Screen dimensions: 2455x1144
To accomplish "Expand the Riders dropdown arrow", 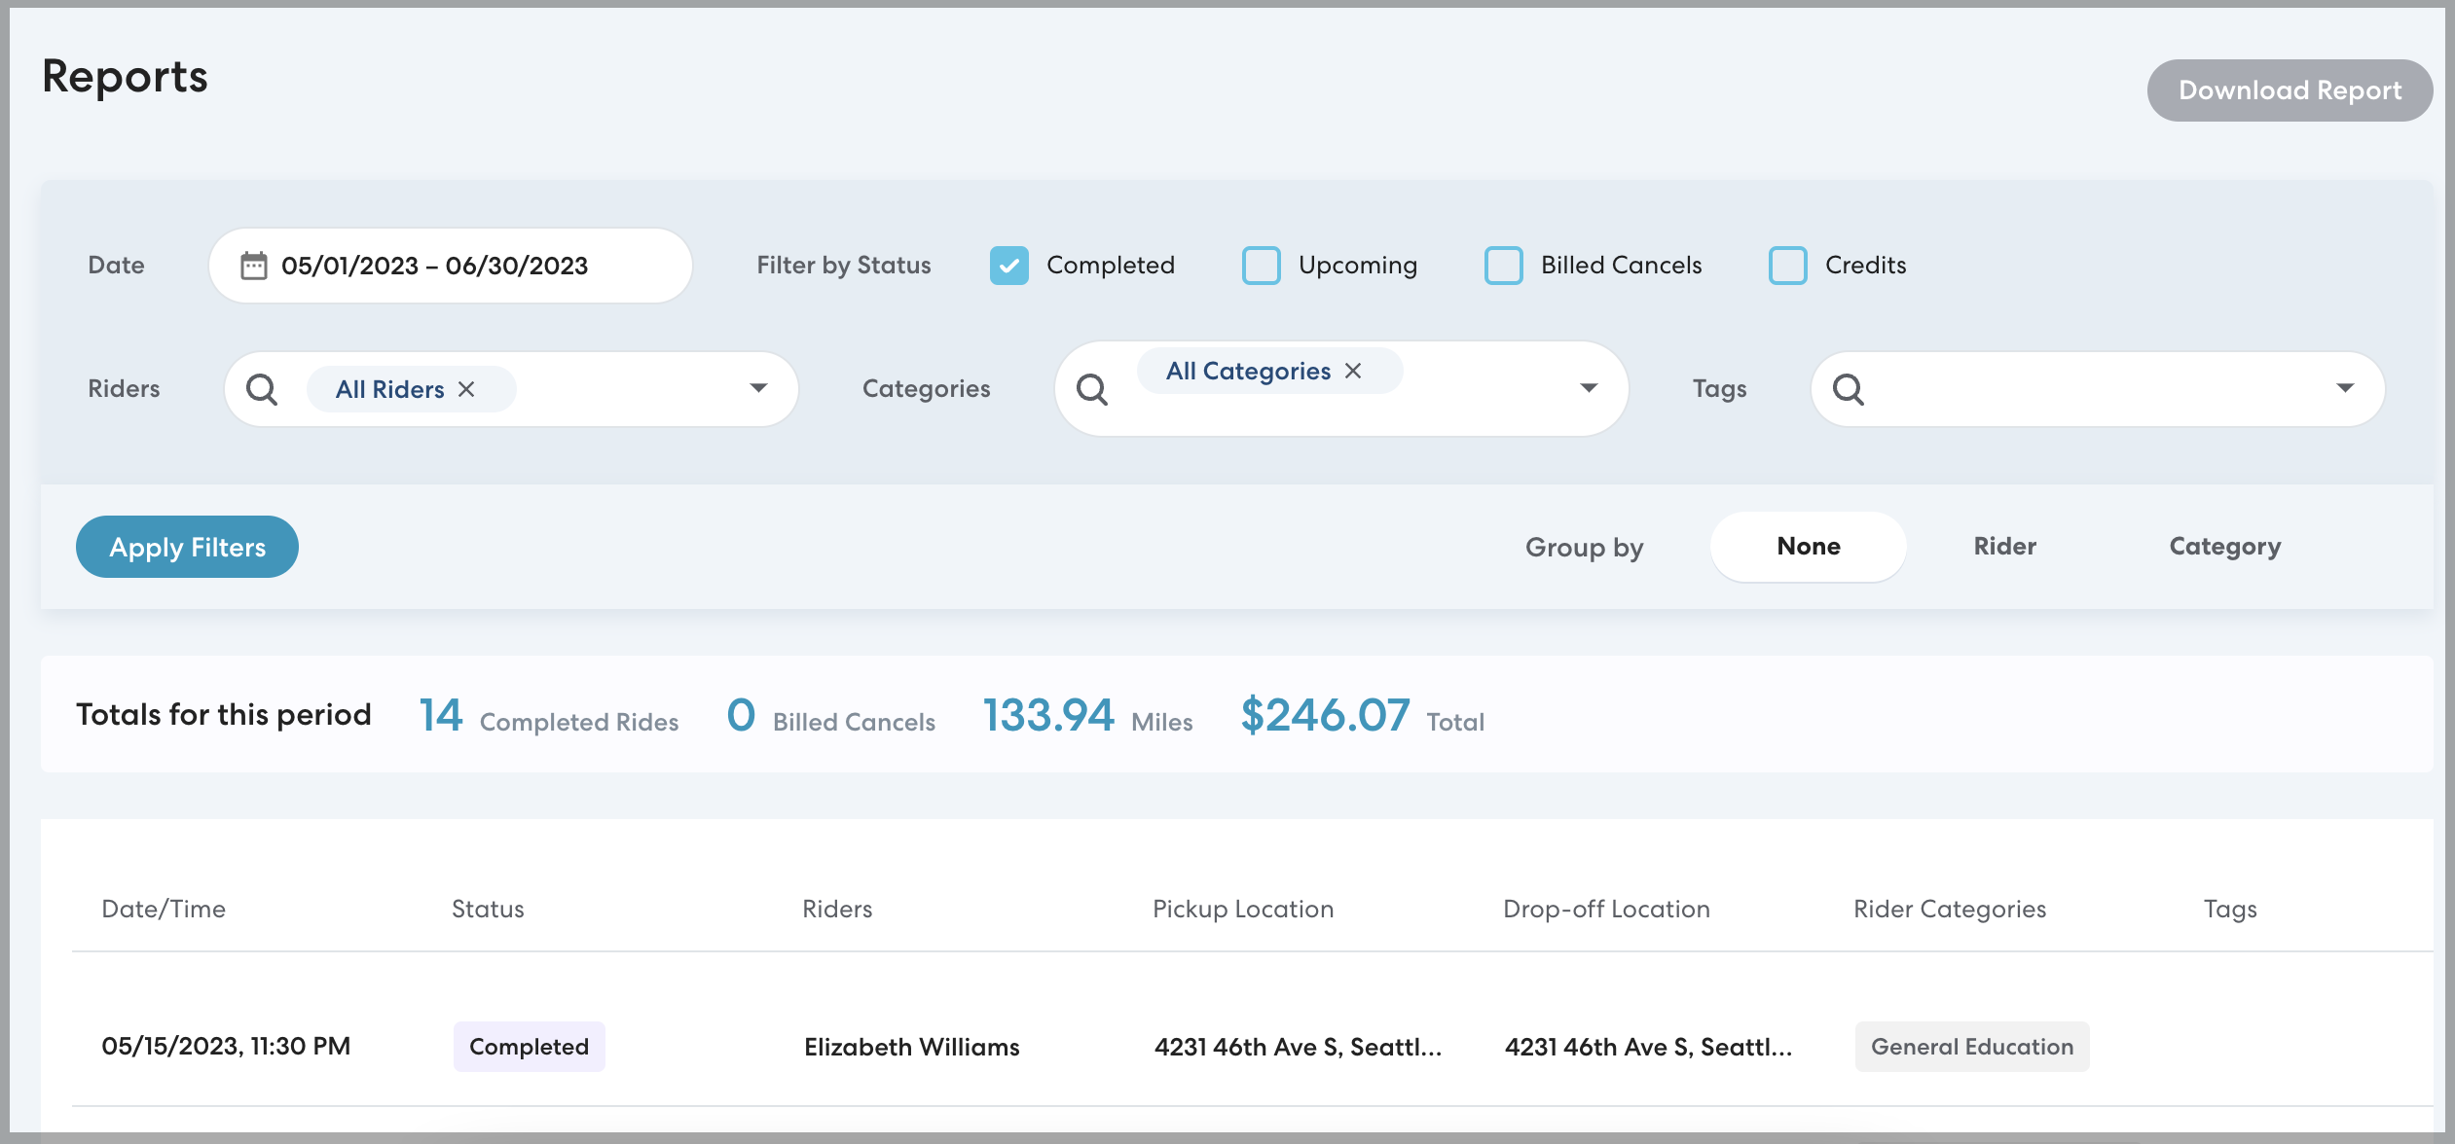I will pos(758,388).
